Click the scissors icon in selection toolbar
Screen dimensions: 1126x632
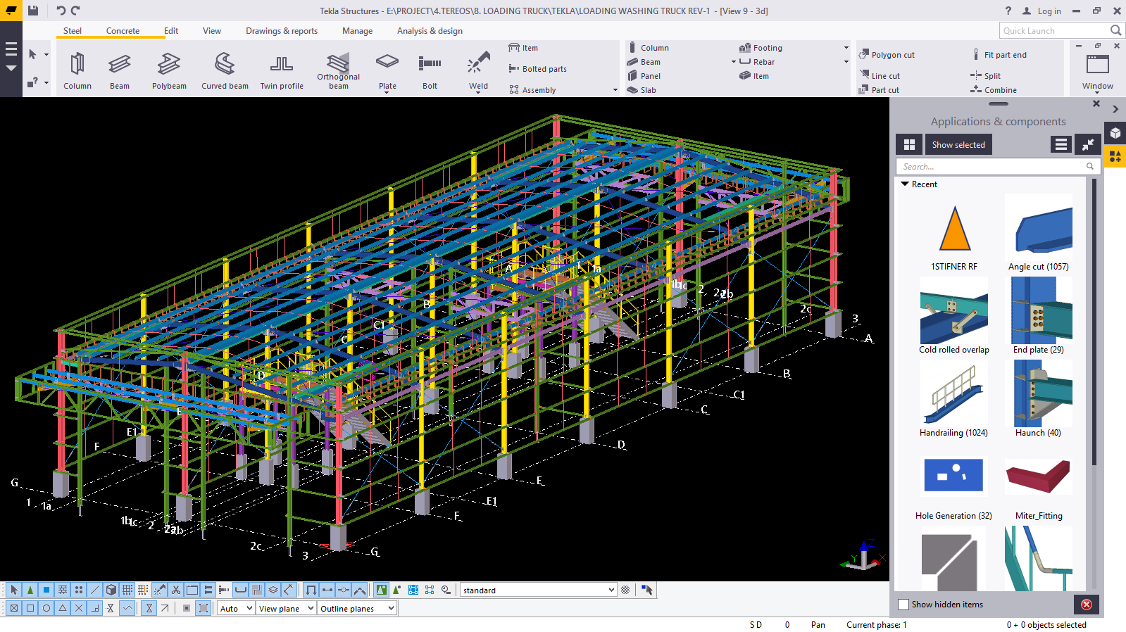tap(176, 590)
